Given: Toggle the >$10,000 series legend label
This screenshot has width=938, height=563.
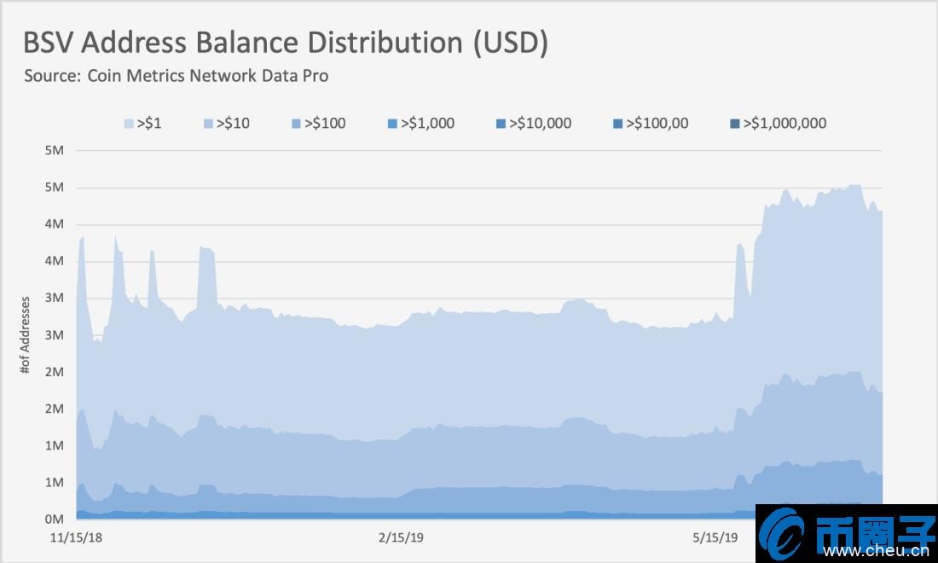Looking at the screenshot, I should click(540, 124).
